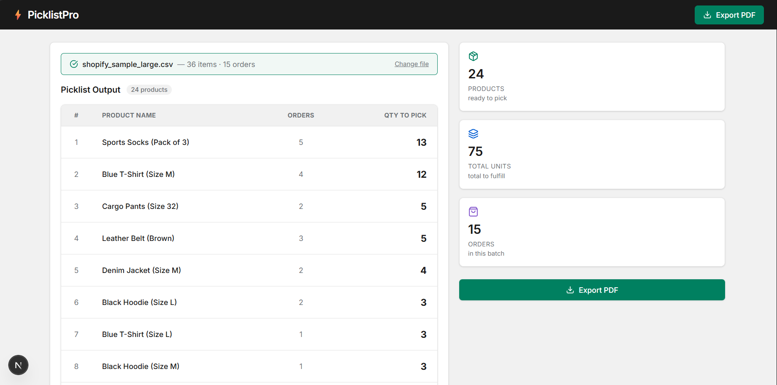Click quantity 5 for Leather Belt
This screenshot has width=777, height=385.
[x=423, y=238]
